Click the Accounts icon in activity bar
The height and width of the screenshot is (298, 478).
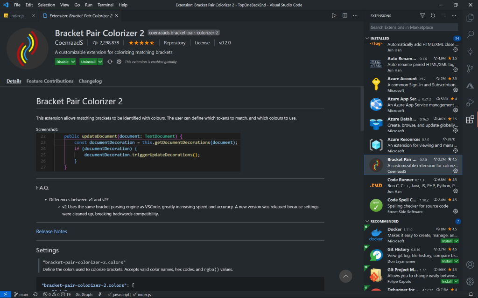[470, 264]
